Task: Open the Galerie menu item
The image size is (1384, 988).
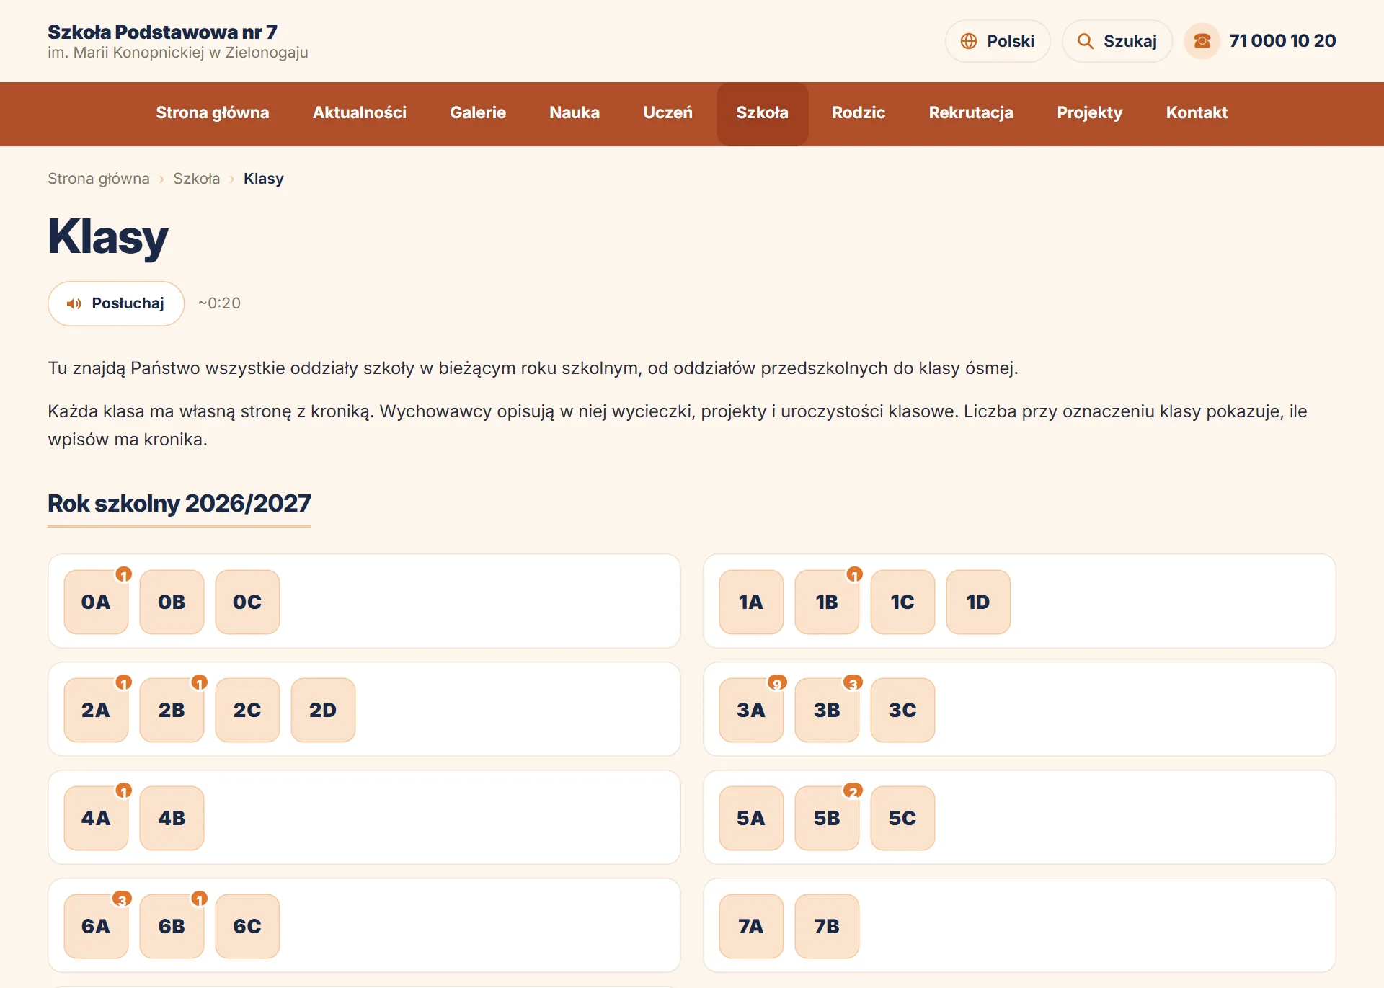Action: [x=478, y=113]
